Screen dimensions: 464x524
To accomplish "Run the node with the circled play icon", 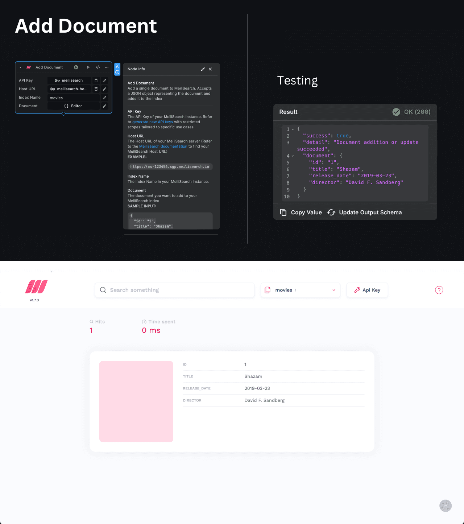I will [76, 67].
